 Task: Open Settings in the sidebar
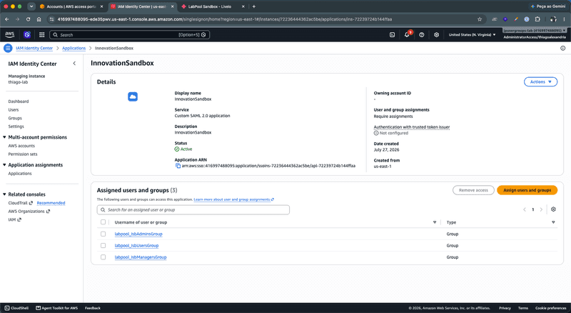point(16,126)
